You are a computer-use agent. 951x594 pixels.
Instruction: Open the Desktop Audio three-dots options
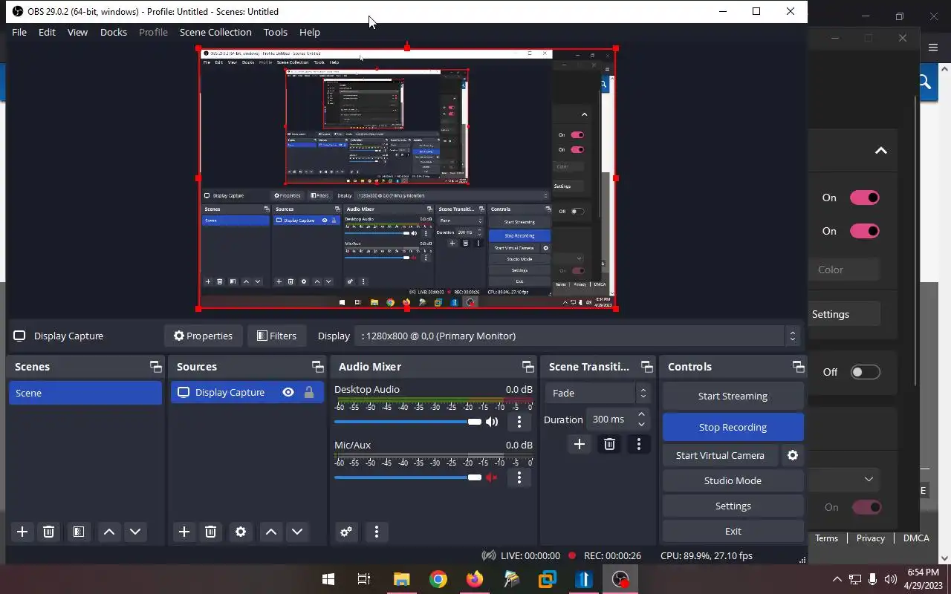pos(519,422)
